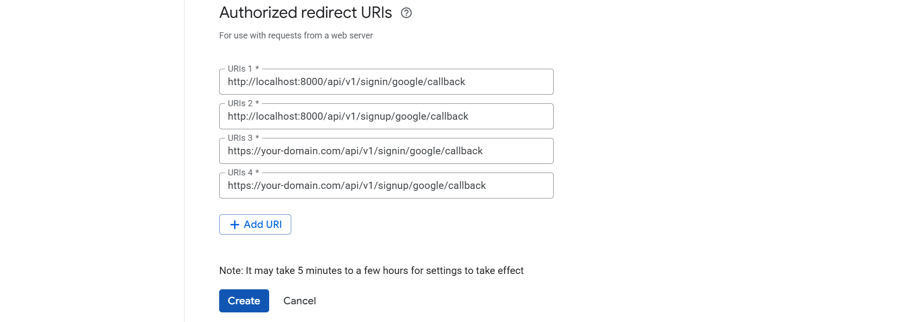The width and height of the screenshot is (906, 322).
Task: Select Cancel to discard changes
Action: (299, 300)
